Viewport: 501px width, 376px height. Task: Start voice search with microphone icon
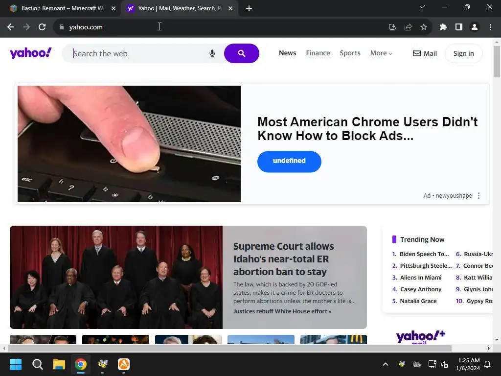pos(212,53)
